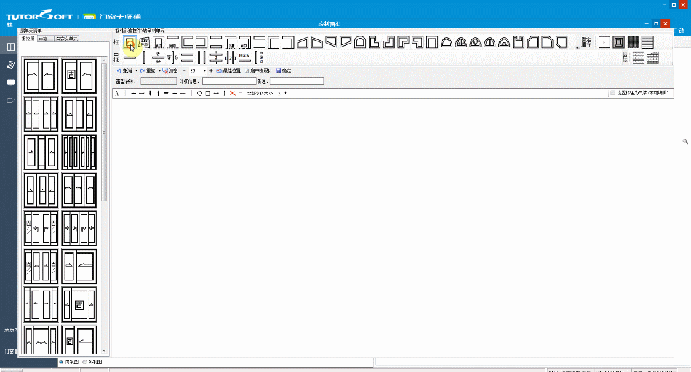Expand the small arrow beside custom unit
Image resolution: width=691 pixels, height=372 pixels.
578,47
